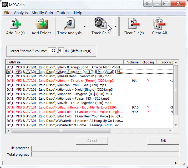Sort list by Volume column header
Screen dimensions: 188x168
pyautogui.click(x=132, y=62)
